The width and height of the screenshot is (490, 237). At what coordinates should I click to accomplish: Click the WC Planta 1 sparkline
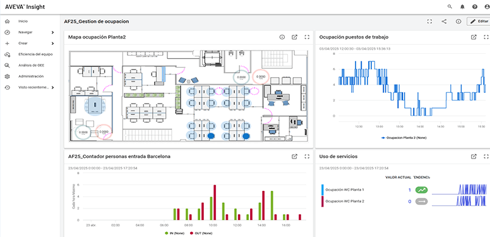coord(460,190)
